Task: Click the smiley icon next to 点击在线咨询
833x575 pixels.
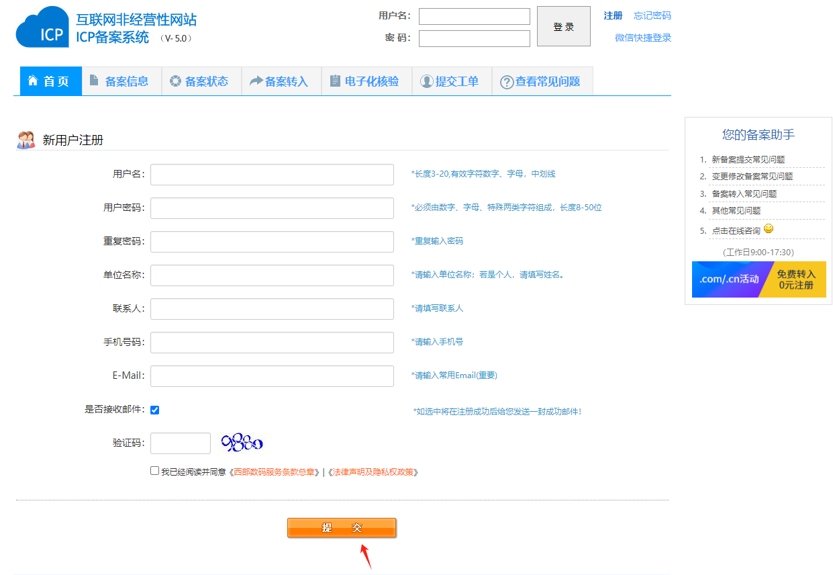Action: (769, 229)
